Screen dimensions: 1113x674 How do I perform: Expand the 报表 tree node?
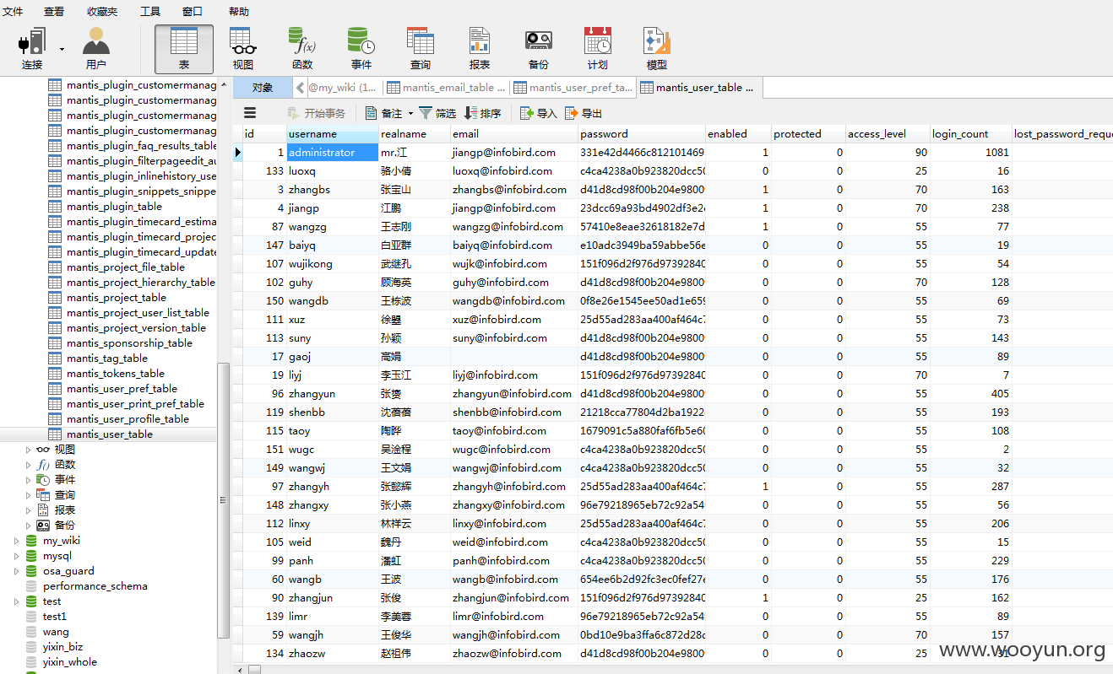[28, 510]
